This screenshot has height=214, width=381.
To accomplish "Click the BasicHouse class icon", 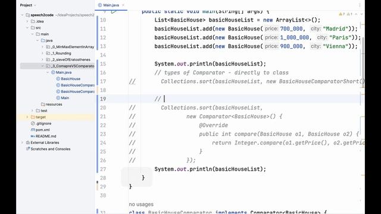I will click(58, 79).
